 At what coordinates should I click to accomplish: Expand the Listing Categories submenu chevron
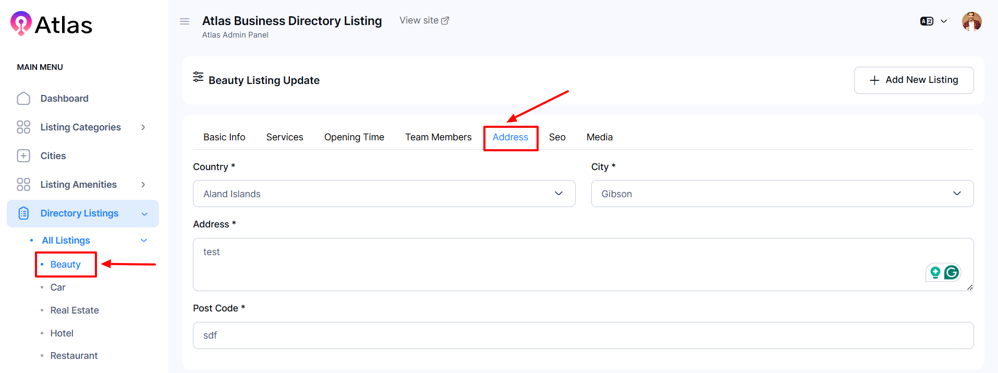(143, 127)
